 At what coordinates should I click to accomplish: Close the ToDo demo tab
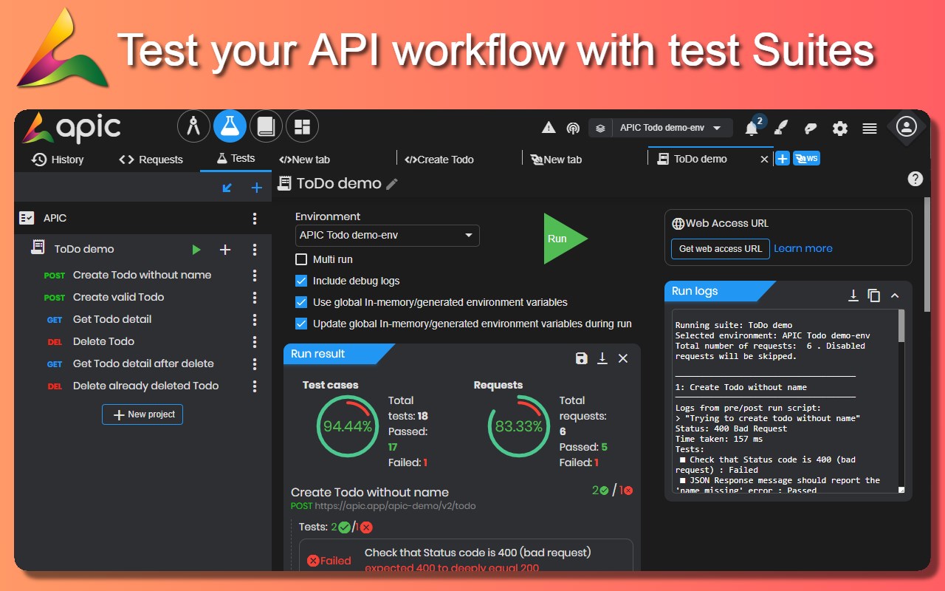tap(764, 159)
